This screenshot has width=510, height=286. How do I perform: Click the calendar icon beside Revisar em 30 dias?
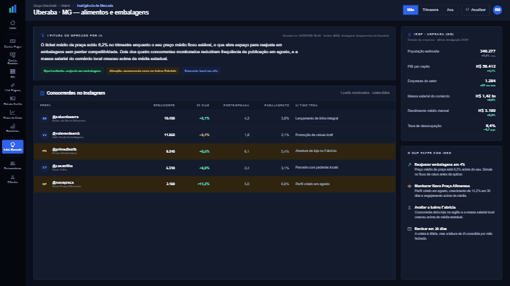tap(410, 229)
